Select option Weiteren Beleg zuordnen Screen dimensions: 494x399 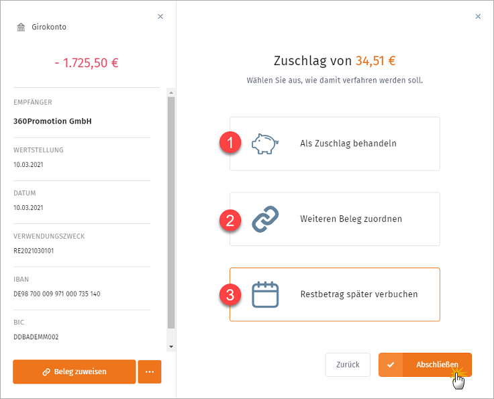pyautogui.click(x=334, y=219)
